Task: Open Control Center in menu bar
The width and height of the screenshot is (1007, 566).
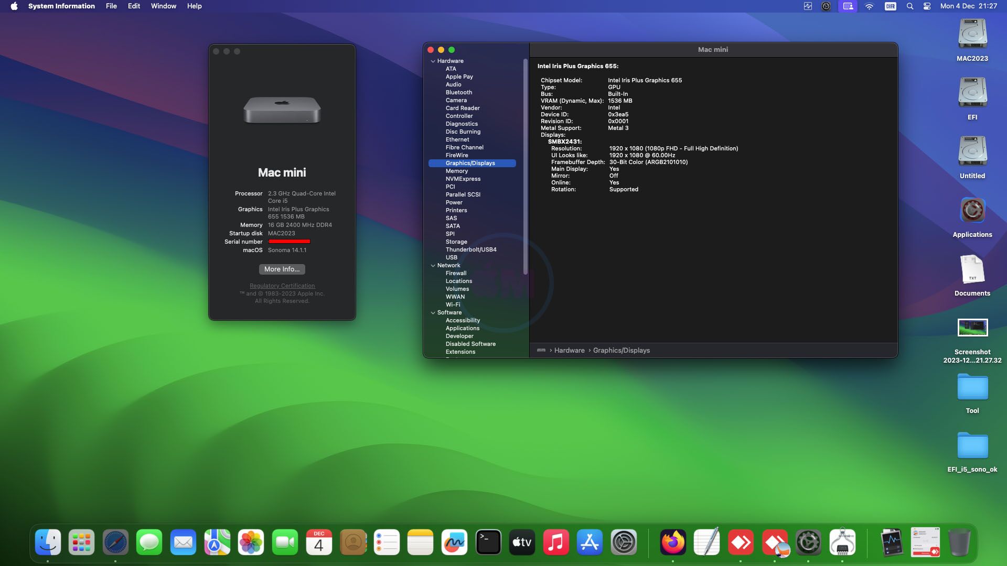Action: (x=927, y=6)
